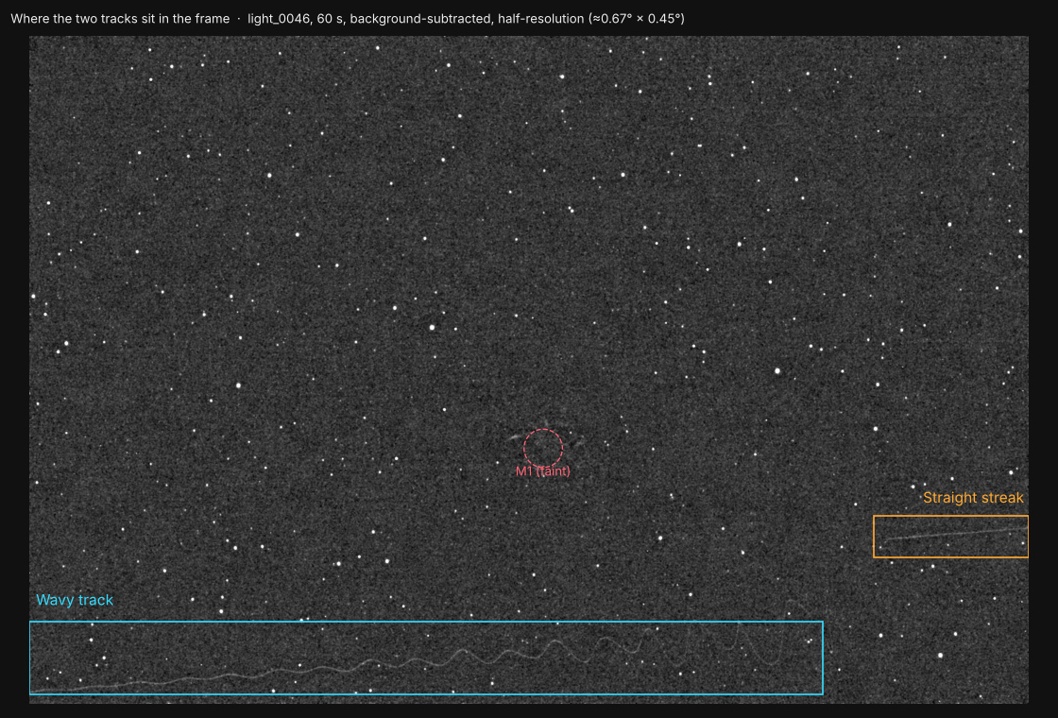This screenshot has height=718, width=1058.
Task: Click the "M1 (faint)" label text
Action: tap(542, 471)
